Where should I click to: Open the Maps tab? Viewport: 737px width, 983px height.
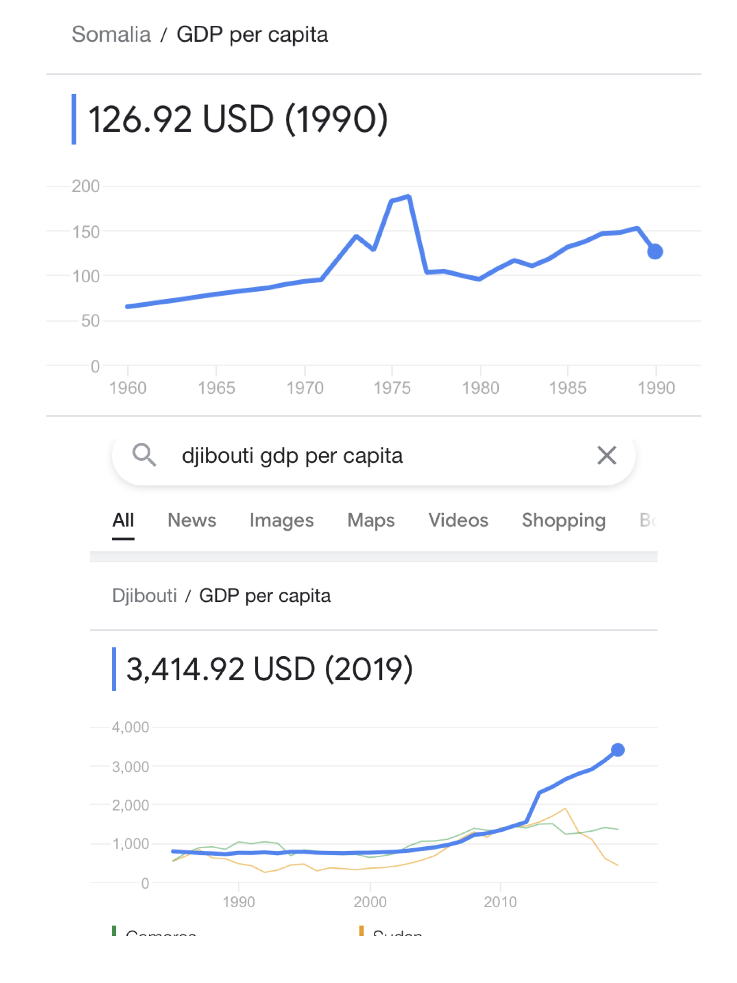(371, 520)
